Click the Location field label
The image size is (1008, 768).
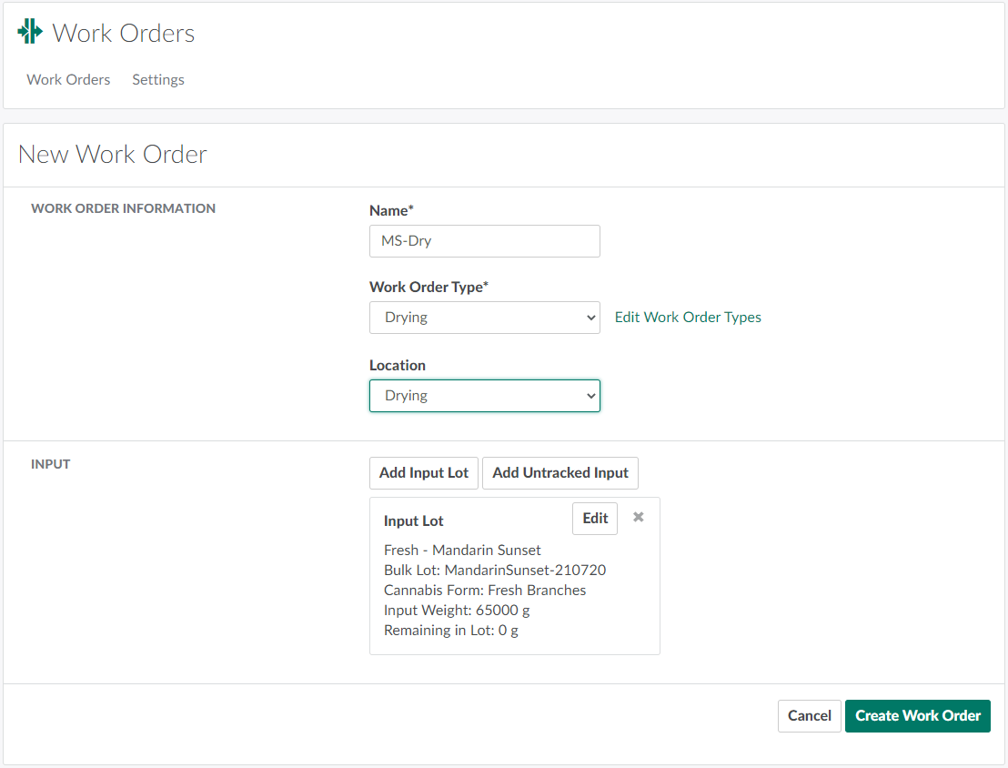pyautogui.click(x=398, y=365)
